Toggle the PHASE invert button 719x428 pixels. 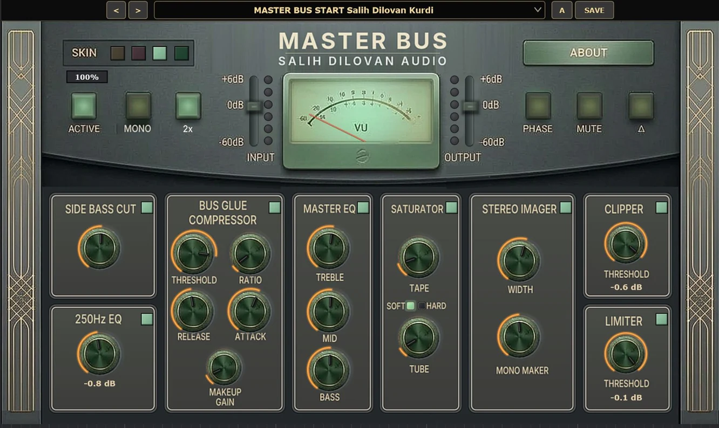pyautogui.click(x=538, y=106)
